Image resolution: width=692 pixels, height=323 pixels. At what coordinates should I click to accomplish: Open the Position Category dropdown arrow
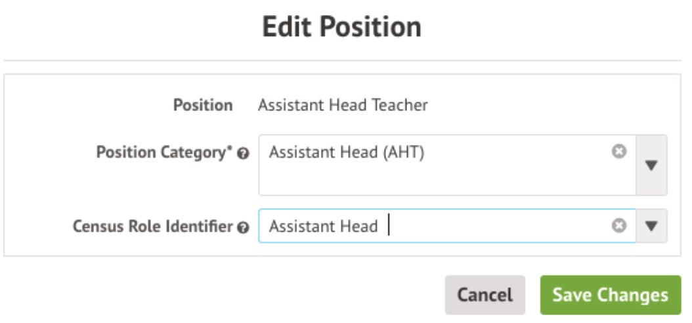651,165
